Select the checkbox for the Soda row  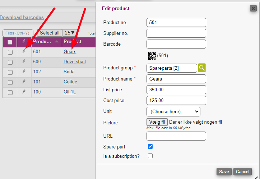pos(10,72)
